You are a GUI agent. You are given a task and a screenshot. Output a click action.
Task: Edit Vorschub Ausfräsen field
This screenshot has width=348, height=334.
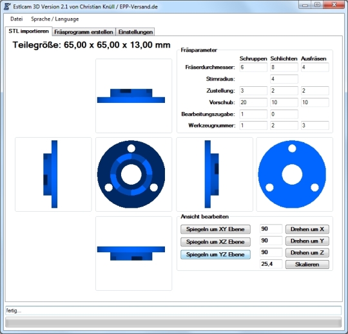coord(315,102)
